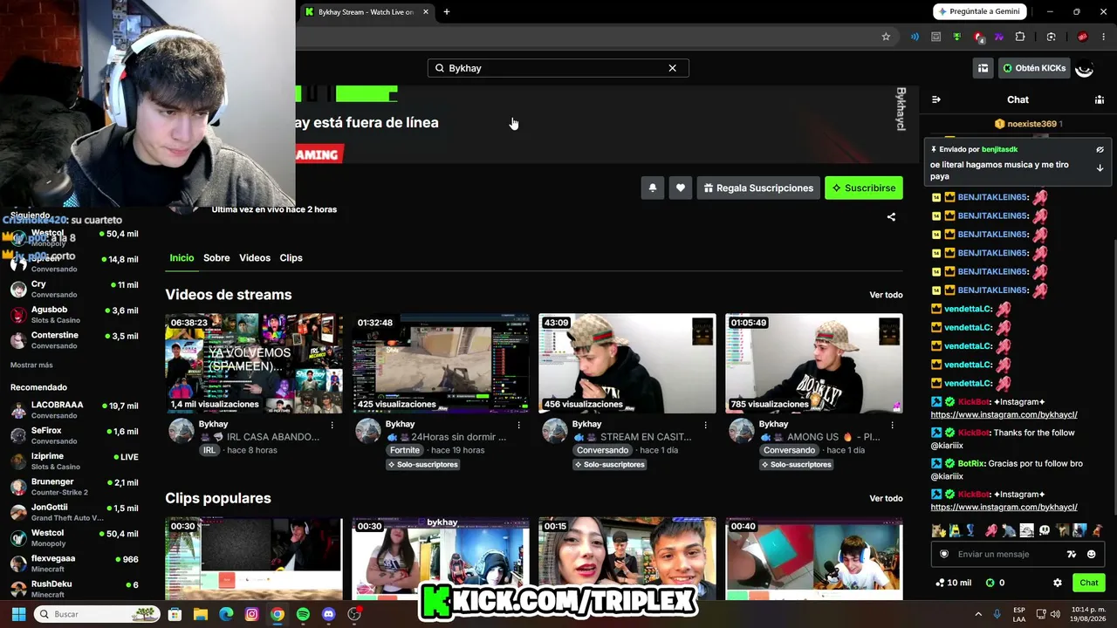Viewport: 1117px width, 628px height.
Task: Switch to the Videos tab
Action: 255,258
